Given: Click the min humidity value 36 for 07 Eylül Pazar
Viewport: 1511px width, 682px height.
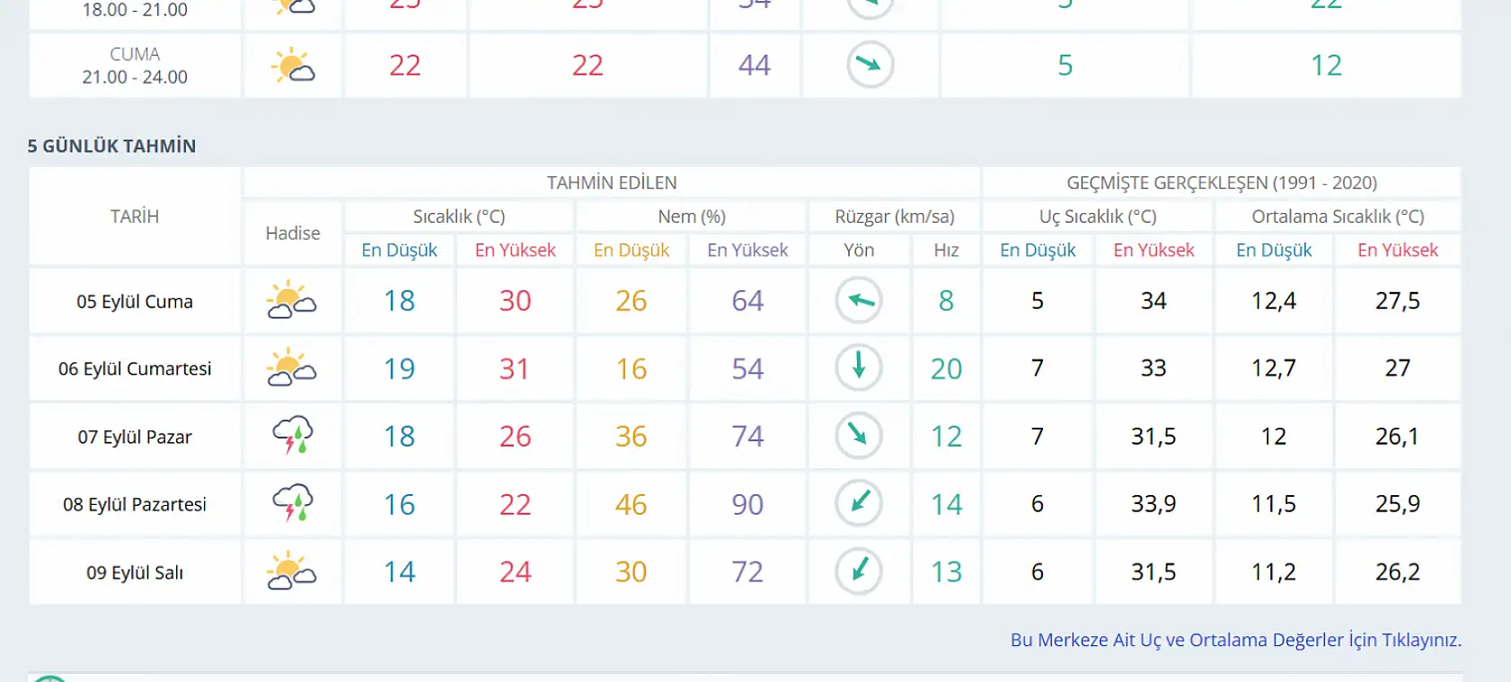Looking at the screenshot, I should coord(632,436).
